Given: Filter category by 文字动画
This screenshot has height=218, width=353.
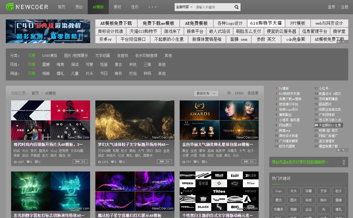Looking at the screenshot, I should point(102,55).
